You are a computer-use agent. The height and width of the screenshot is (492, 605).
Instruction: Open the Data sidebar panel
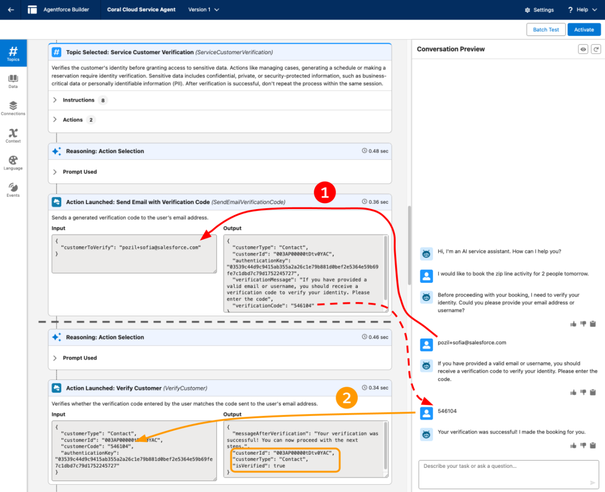13,81
